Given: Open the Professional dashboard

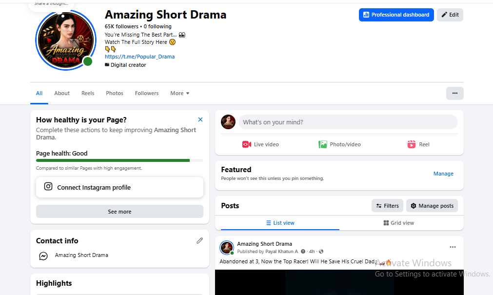Looking at the screenshot, I should [396, 15].
